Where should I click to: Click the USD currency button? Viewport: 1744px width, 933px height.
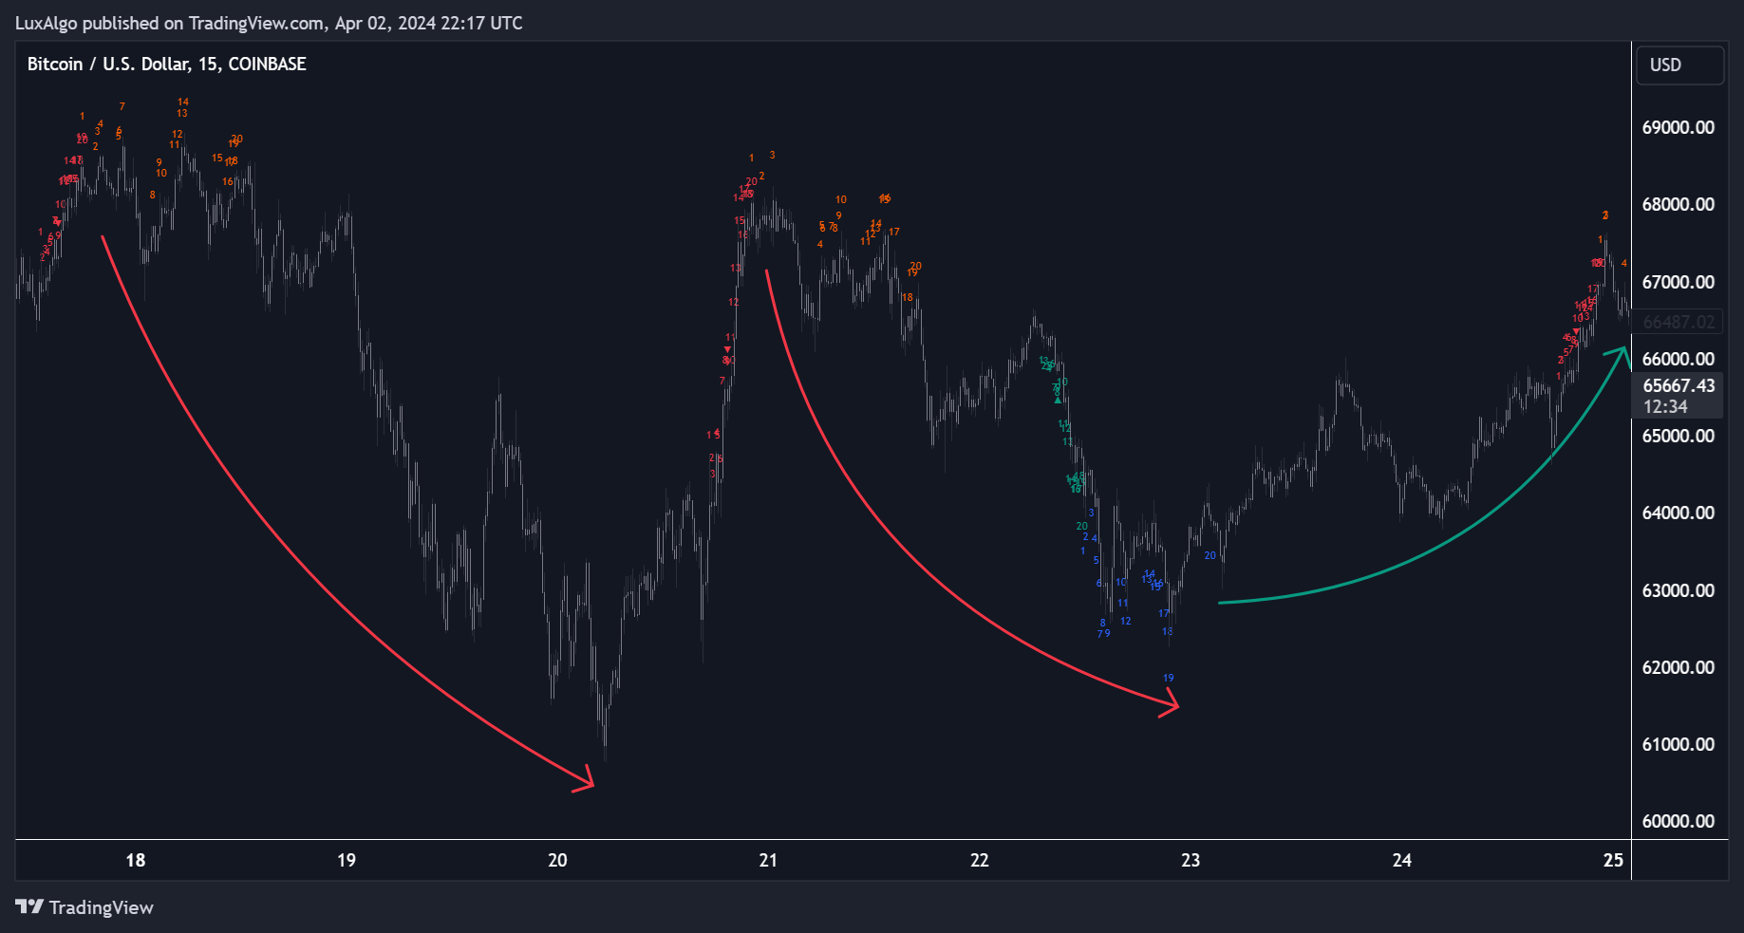[x=1679, y=65]
